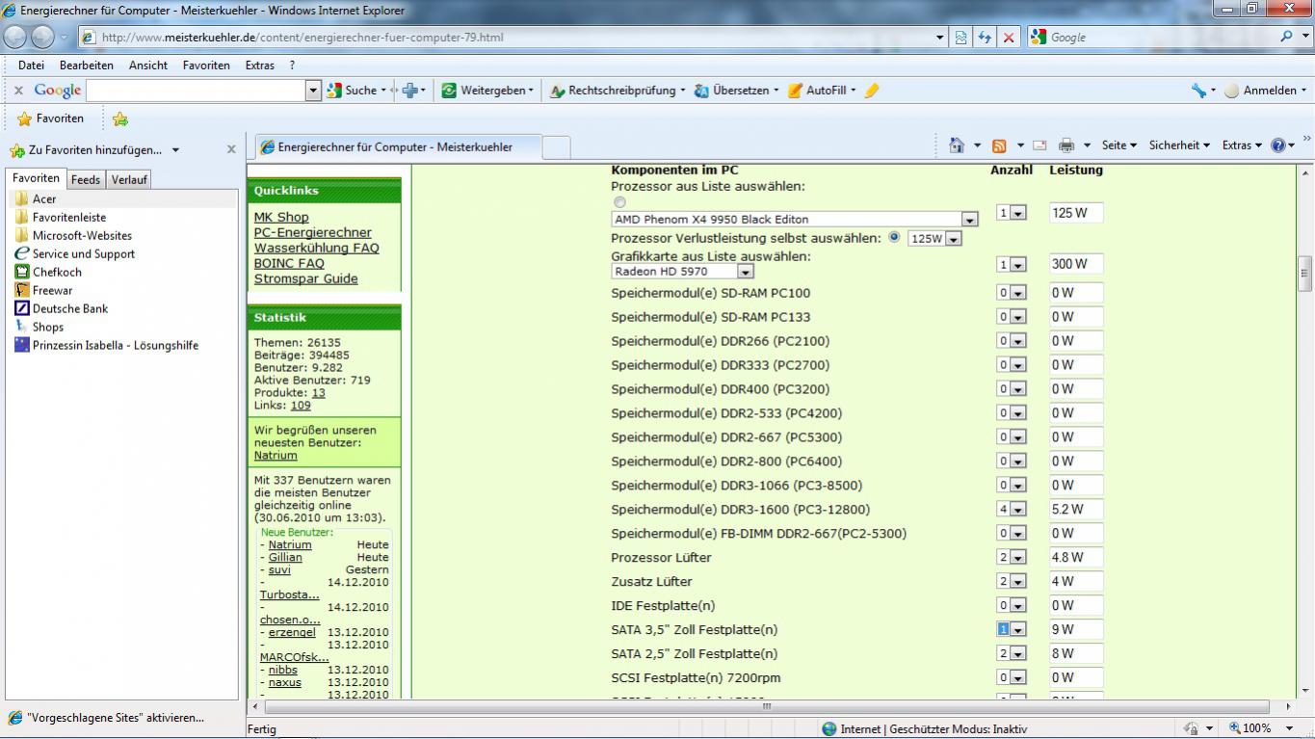This screenshot has width=1315, height=739.
Task: Stop loading with the red X icon
Action: point(1009,38)
